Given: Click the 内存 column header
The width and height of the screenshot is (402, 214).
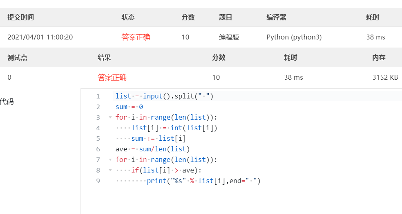Looking at the screenshot, I should point(379,57).
